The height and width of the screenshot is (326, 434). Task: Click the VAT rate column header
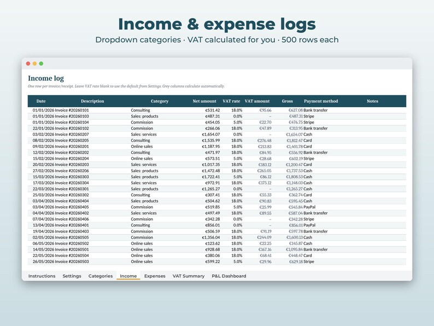231,101
